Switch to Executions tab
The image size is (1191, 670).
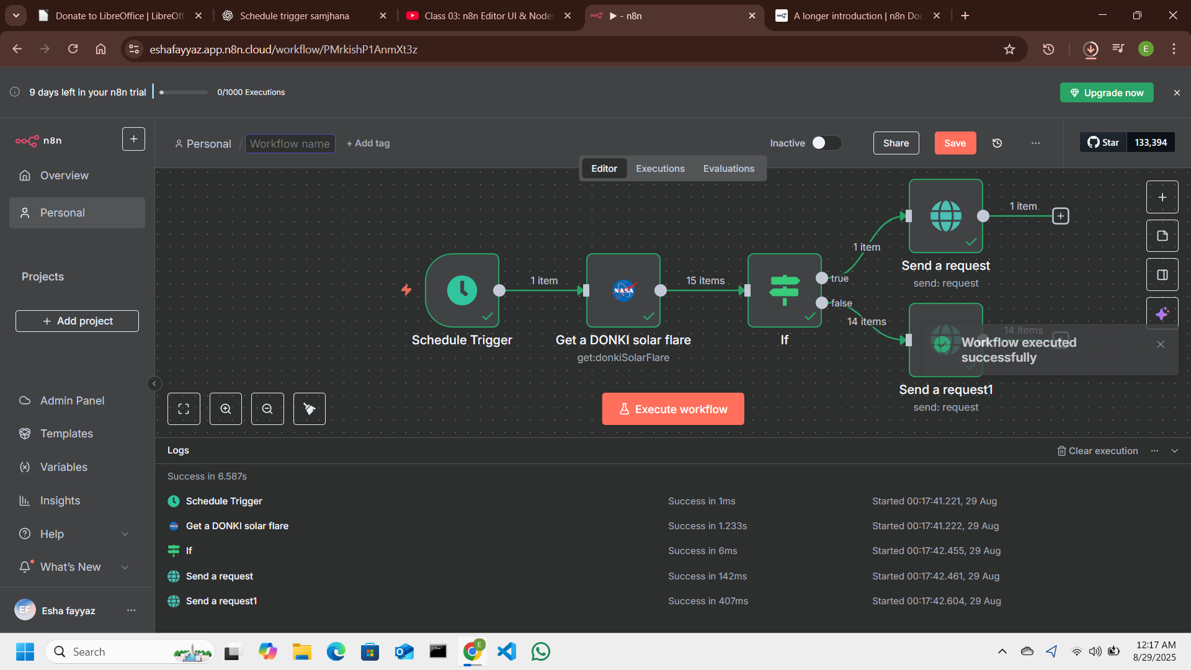coord(660,169)
